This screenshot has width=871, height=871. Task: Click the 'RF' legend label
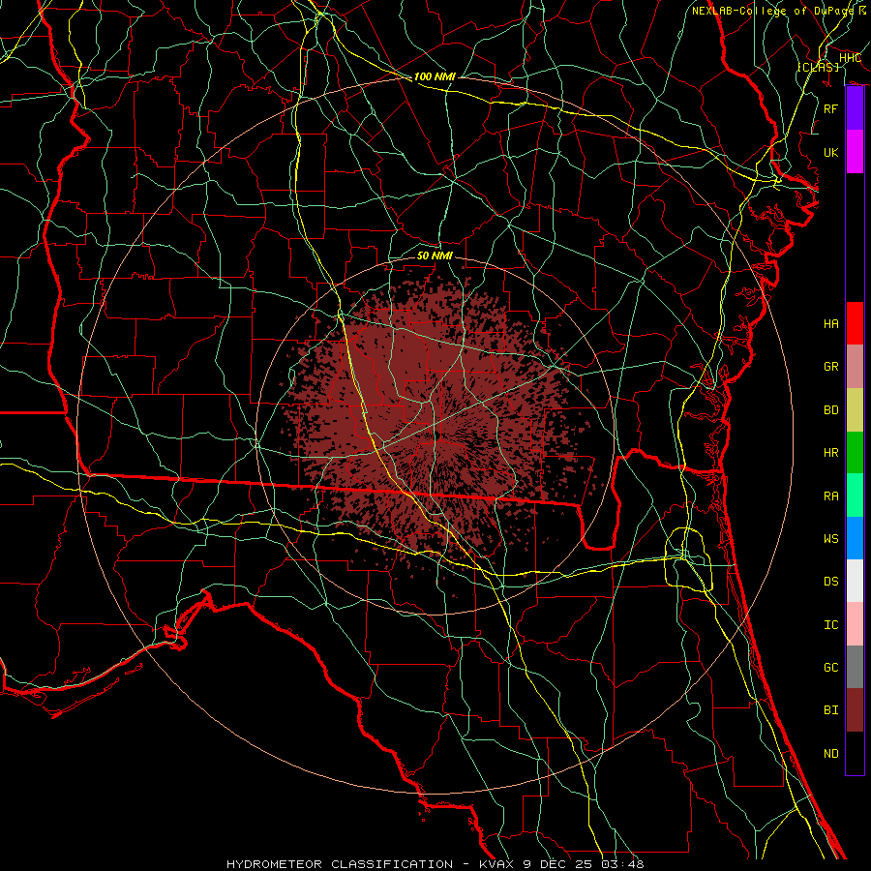pos(831,108)
